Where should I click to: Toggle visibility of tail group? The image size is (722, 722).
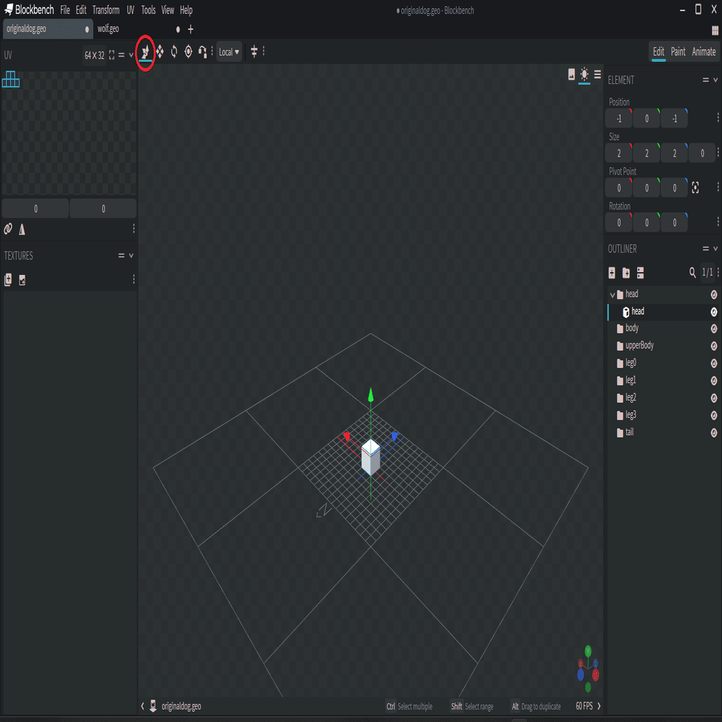tap(714, 433)
